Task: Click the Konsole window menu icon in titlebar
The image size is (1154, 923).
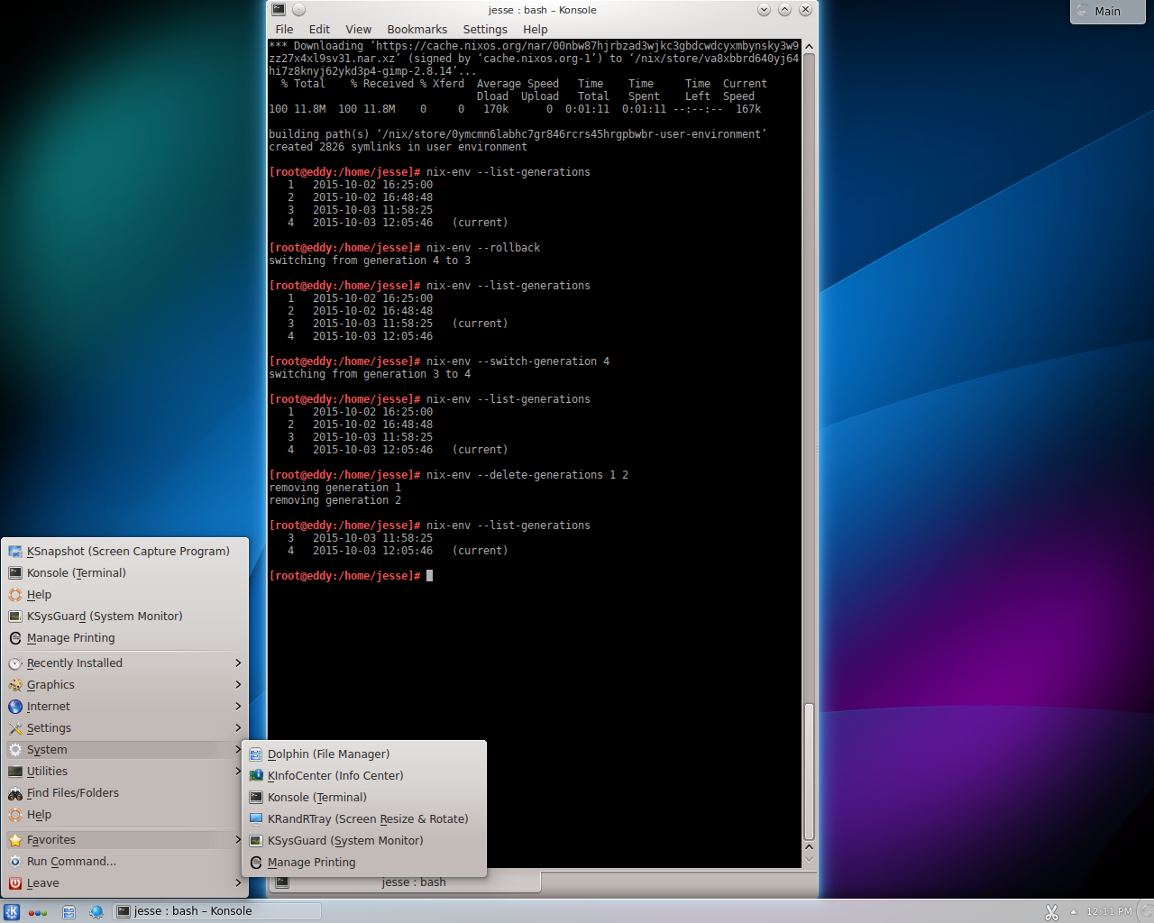Action: click(x=279, y=10)
